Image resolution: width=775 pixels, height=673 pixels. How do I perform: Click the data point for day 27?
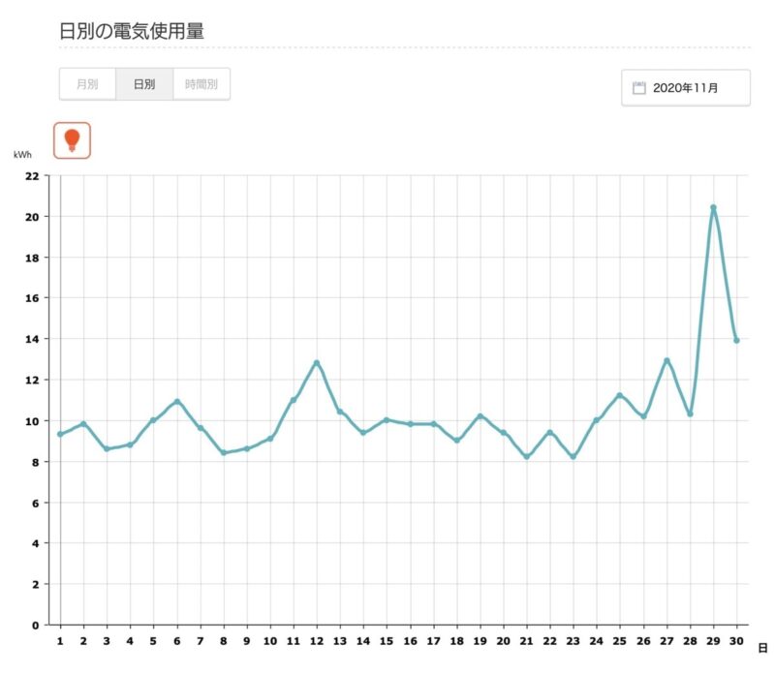point(666,358)
